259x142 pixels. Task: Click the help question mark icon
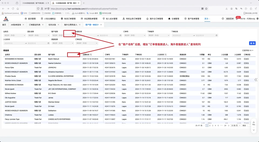coord(223,19)
